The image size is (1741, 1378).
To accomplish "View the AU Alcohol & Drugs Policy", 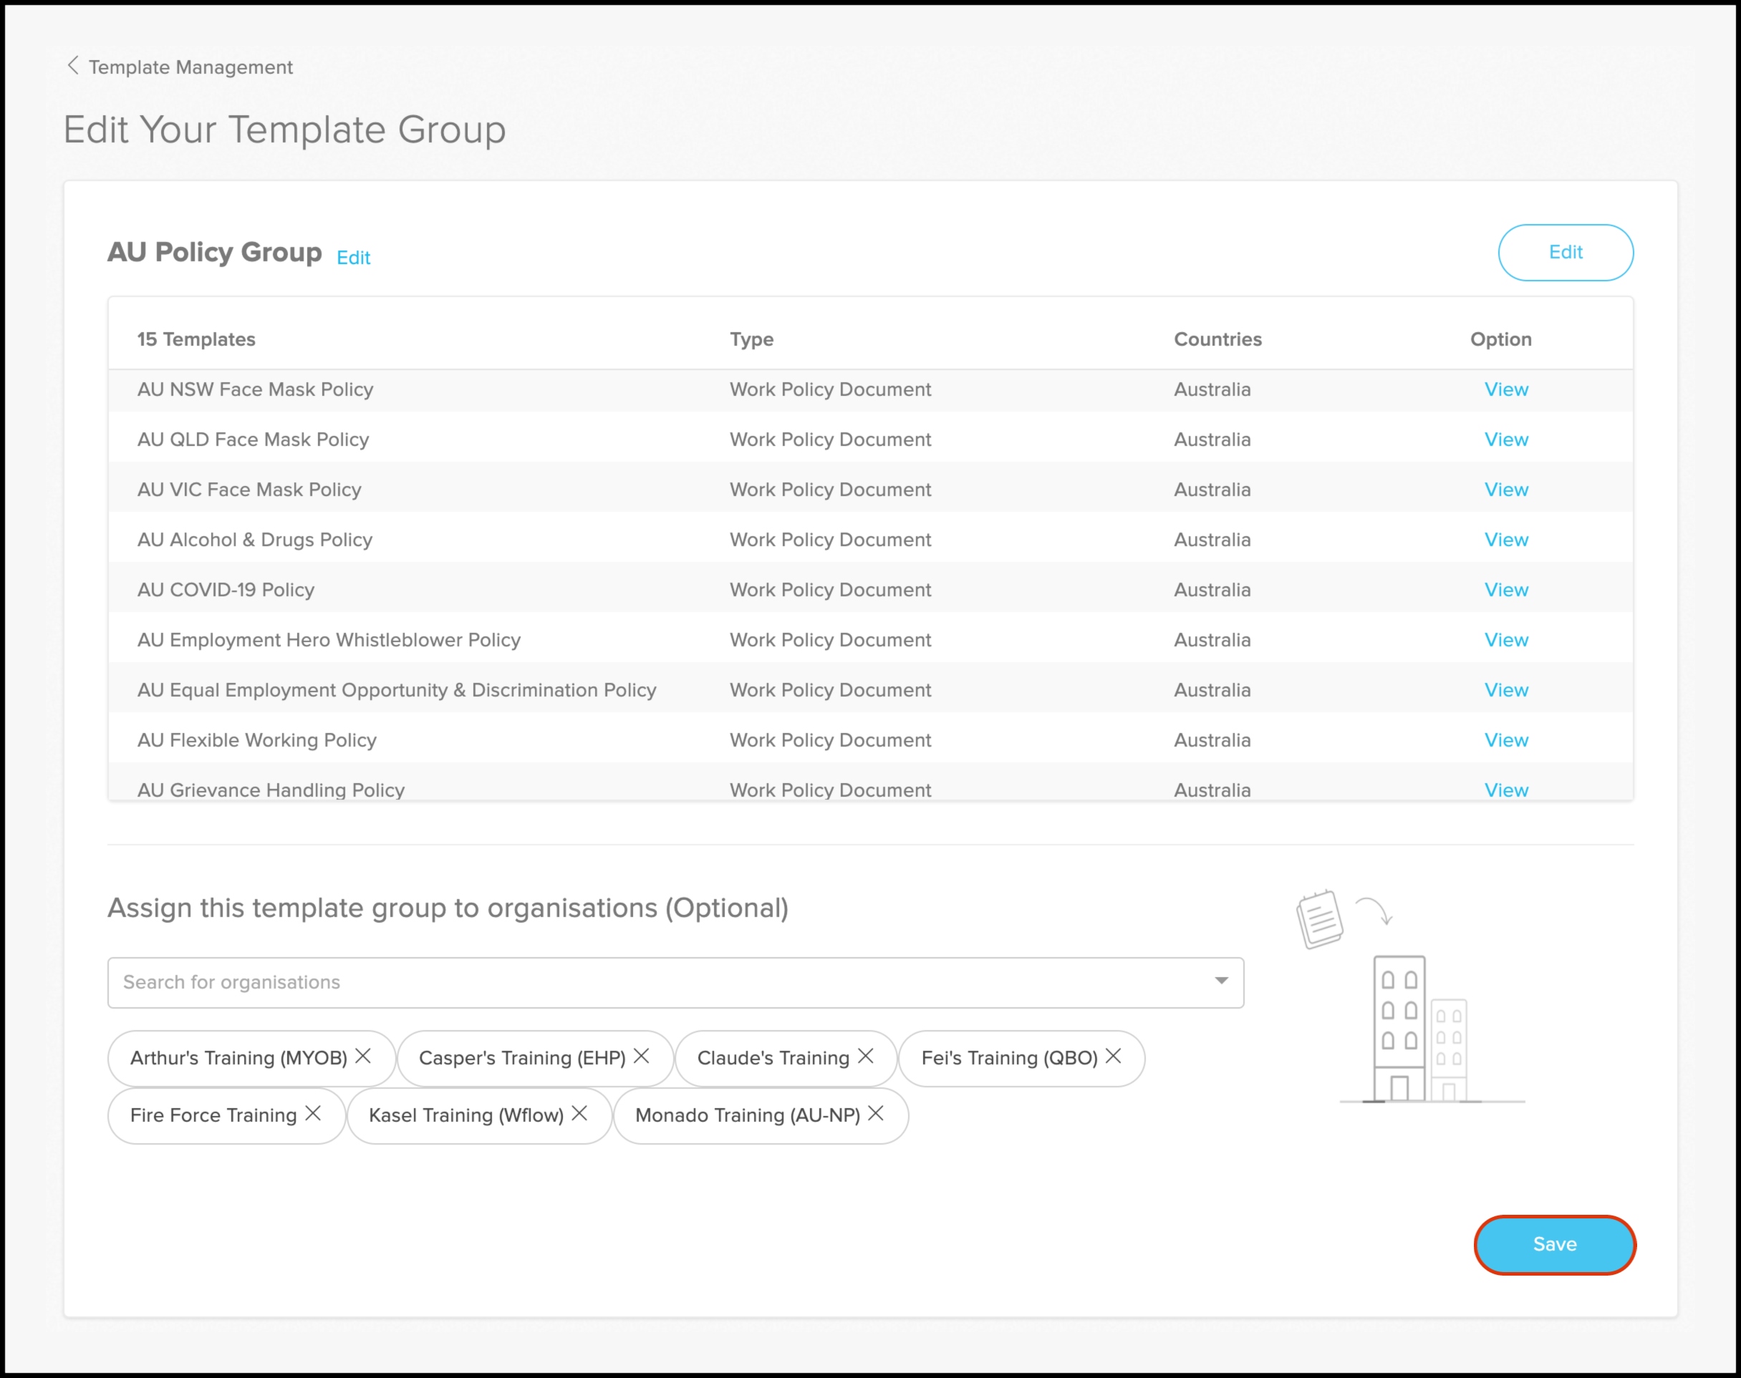I will (1506, 540).
